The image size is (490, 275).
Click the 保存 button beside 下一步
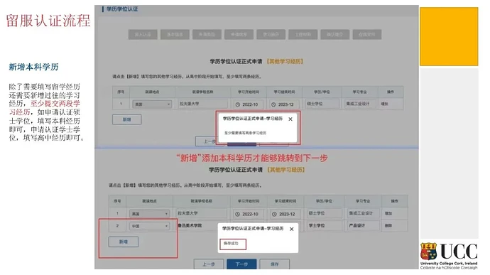(x=274, y=264)
